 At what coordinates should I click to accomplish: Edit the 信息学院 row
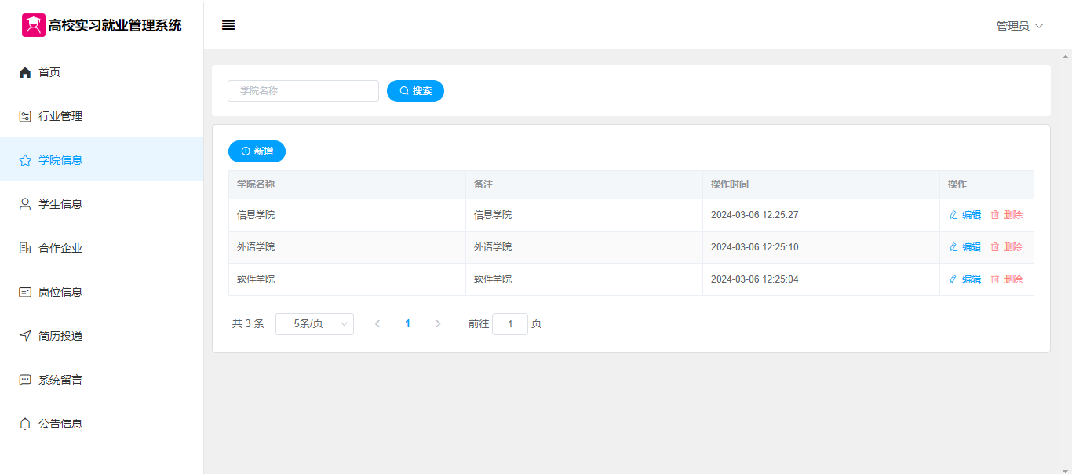tap(965, 215)
